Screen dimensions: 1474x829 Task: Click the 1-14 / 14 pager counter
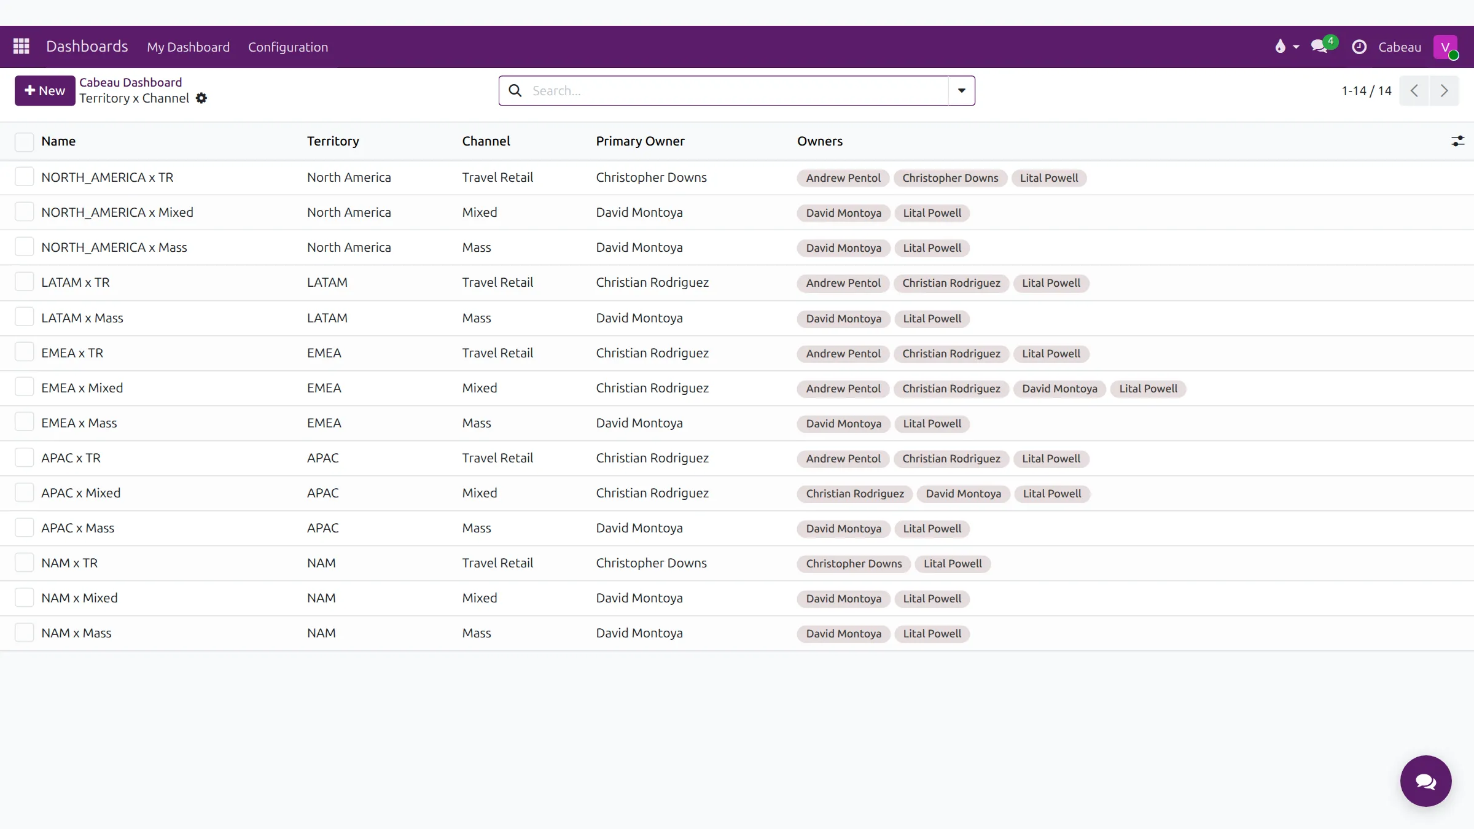tap(1367, 91)
